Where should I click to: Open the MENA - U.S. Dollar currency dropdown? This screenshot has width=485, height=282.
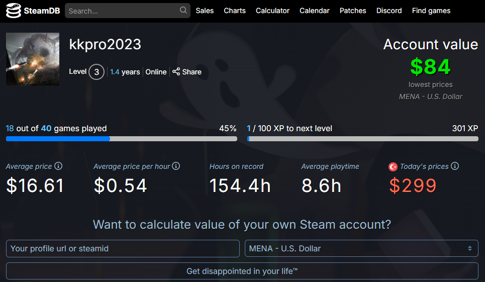(361, 248)
